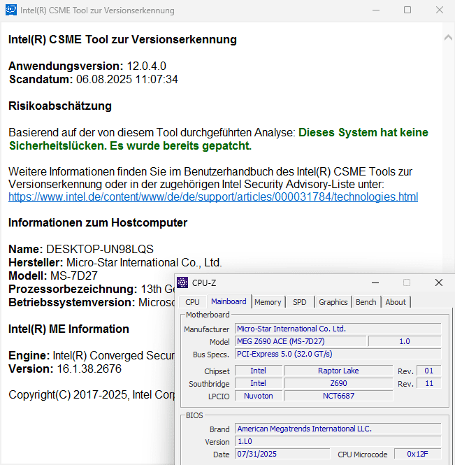Click the LPCIO Nuvoton field
The width and height of the screenshot is (455, 465).
[259, 396]
